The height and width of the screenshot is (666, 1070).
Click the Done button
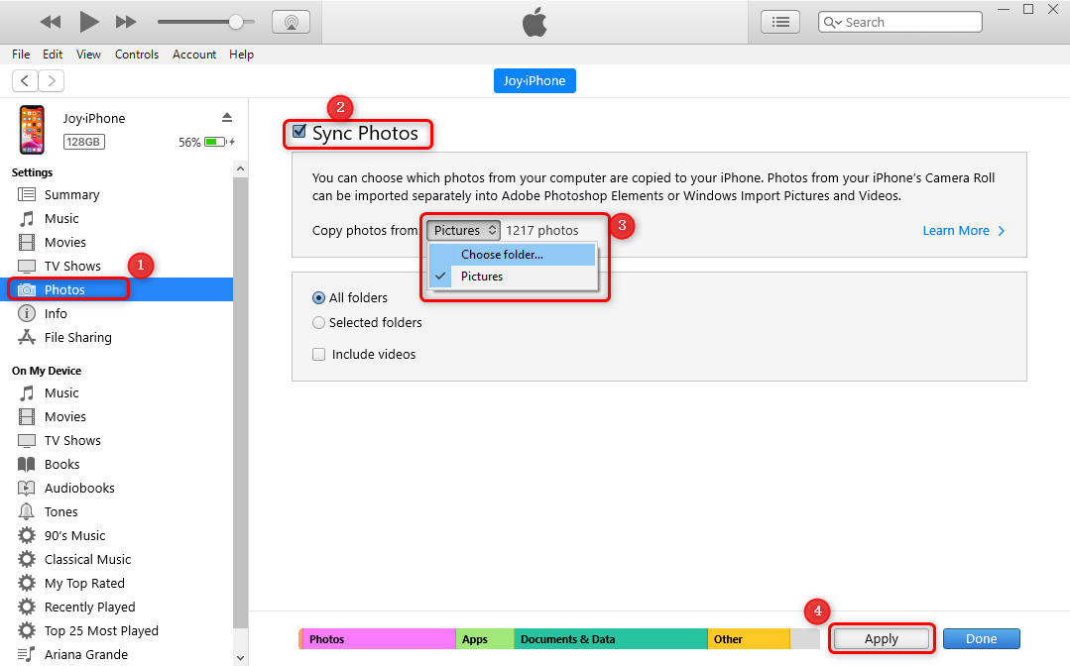pyautogui.click(x=982, y=639)
